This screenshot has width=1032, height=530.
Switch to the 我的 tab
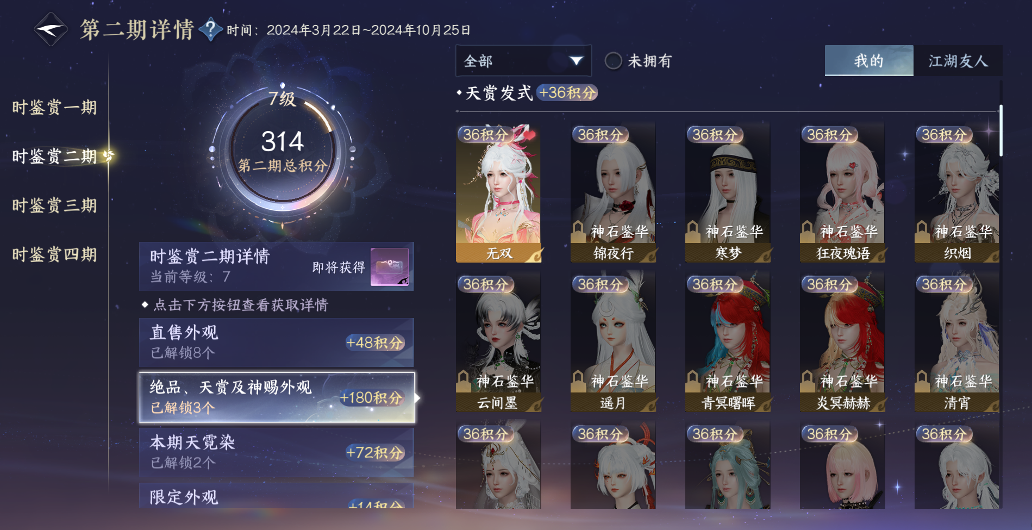pos(869,61)
